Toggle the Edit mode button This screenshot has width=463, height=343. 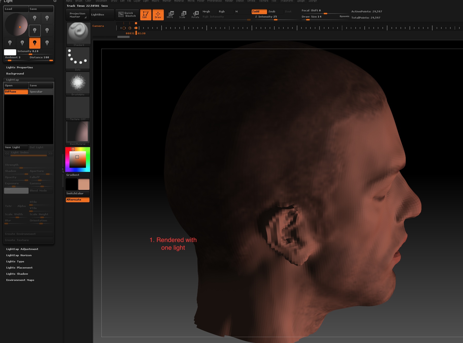(x=146, y=15)
